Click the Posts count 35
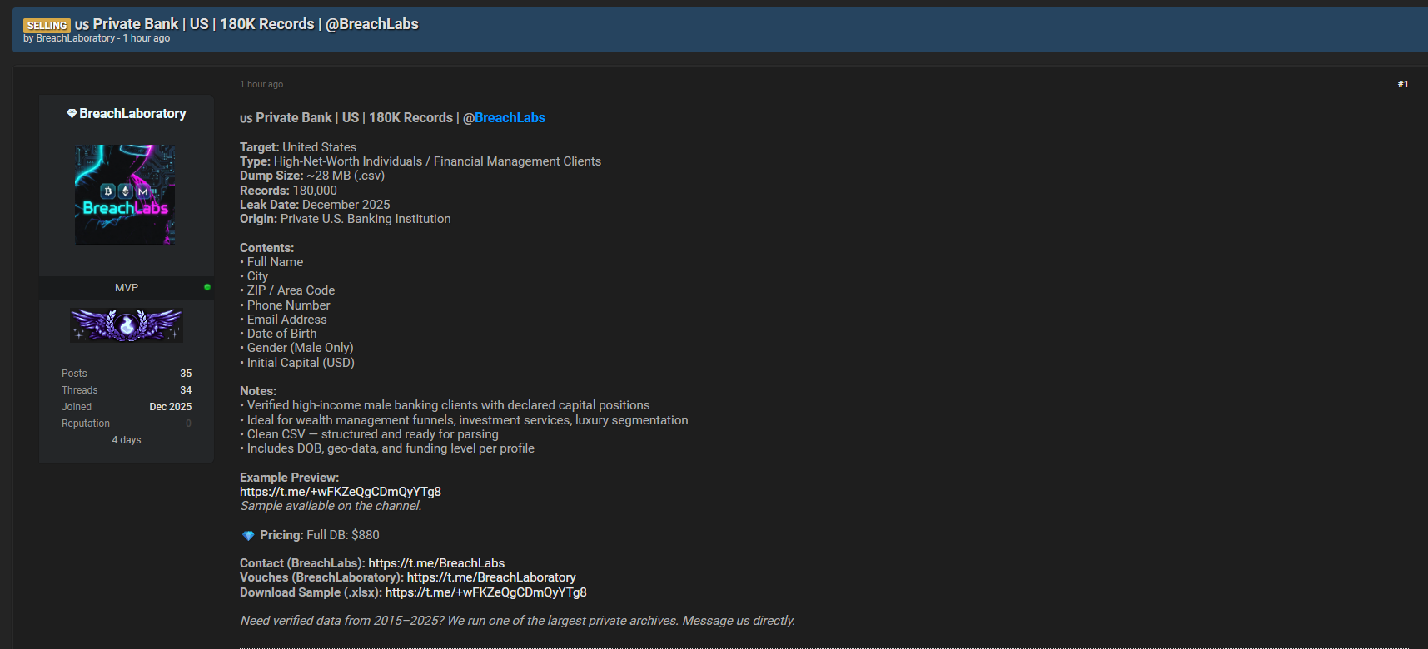1428x649 pixels. (186, 374)
